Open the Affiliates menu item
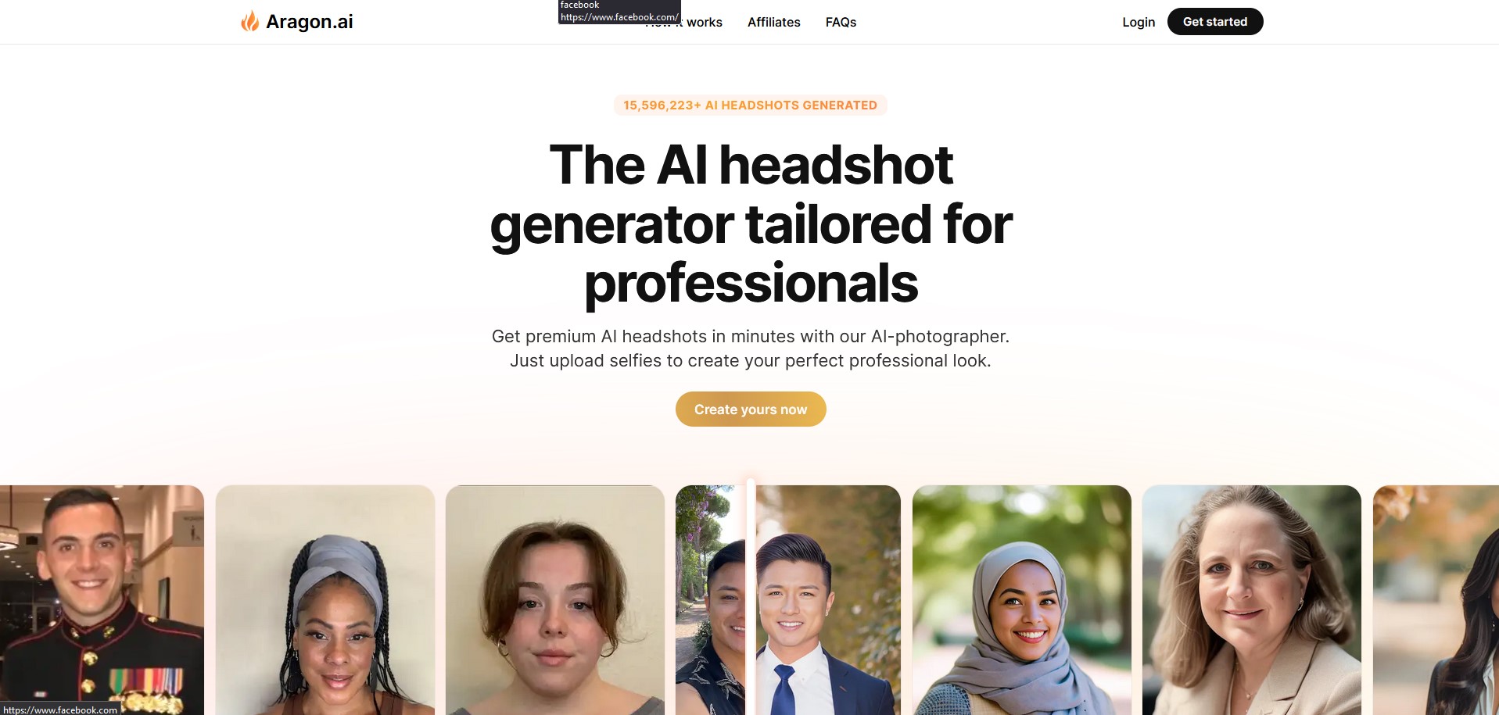The height and width of the screenshot is (715, 1499). click(773, 22)
